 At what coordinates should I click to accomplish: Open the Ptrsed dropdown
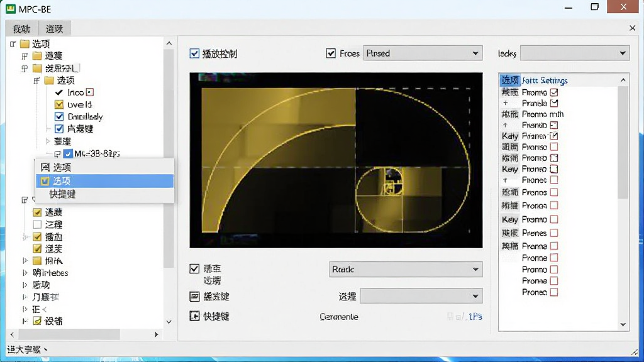coord(423,53)
